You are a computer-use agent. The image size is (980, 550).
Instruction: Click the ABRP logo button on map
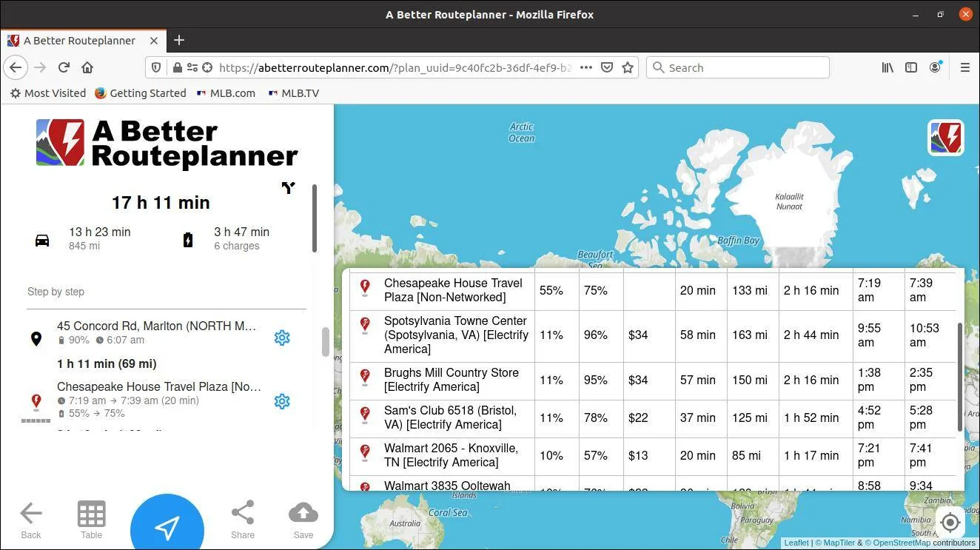946,138
